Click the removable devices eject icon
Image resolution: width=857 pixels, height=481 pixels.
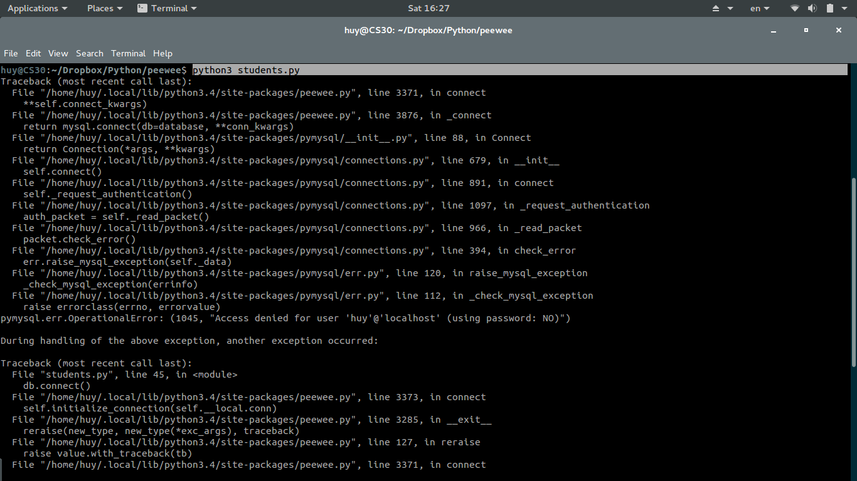[x=716, y=8]
